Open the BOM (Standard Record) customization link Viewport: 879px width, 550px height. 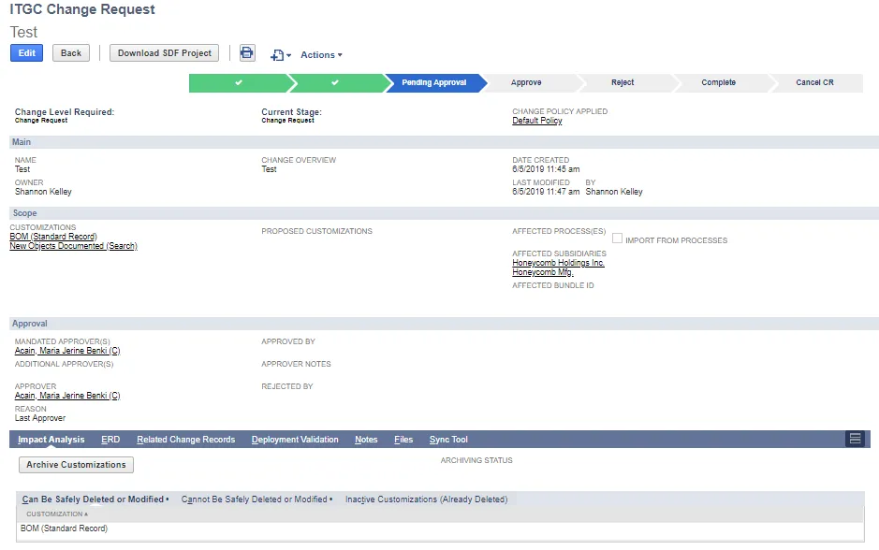tap(53, 237)
